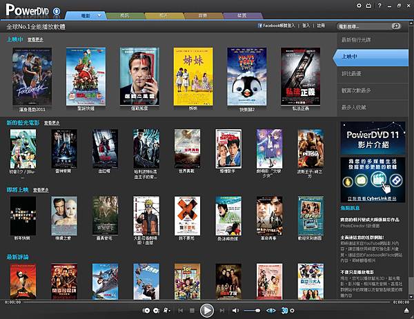This screenshot has width=414, height=319.
Task: Click the first disc icon left of playback controls
Action: pyautogui.click(x=146, y=311)
